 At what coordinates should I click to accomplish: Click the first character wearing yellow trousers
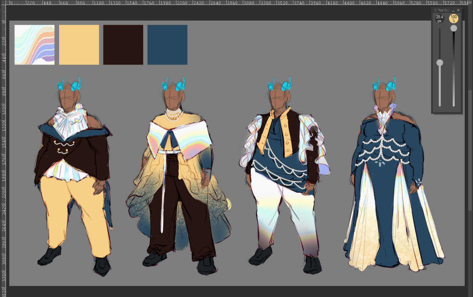(73, 176)
